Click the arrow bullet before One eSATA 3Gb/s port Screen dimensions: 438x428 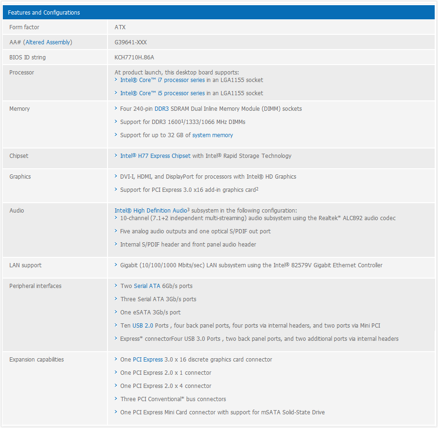click(x=116, y=312)
